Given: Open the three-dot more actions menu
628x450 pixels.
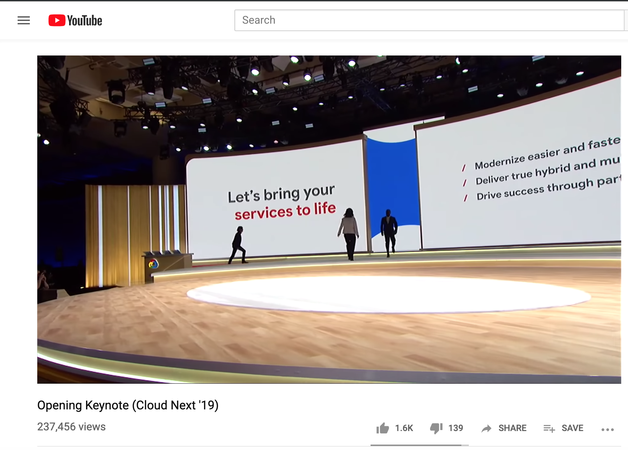Looking at the screenshot, I should (x=608, y=429).
